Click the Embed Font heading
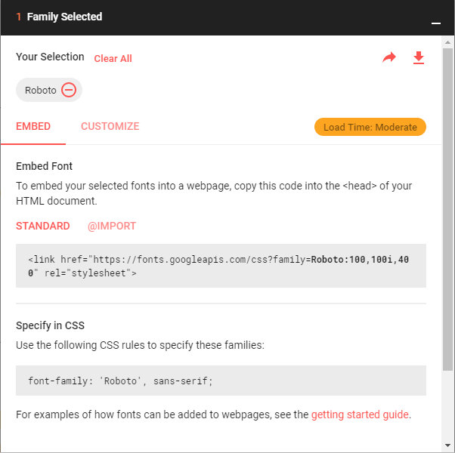 coord(44,166)
